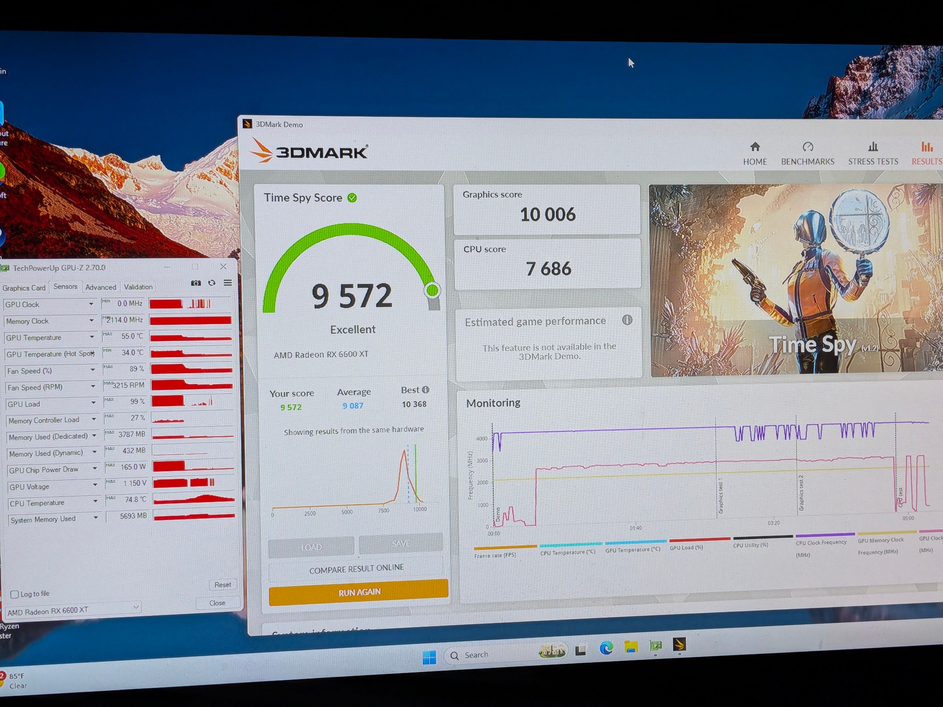Open the 3DMark Home page
This screenshot has width=943, height=707.
pyautogui.click(x=755, y=154)
